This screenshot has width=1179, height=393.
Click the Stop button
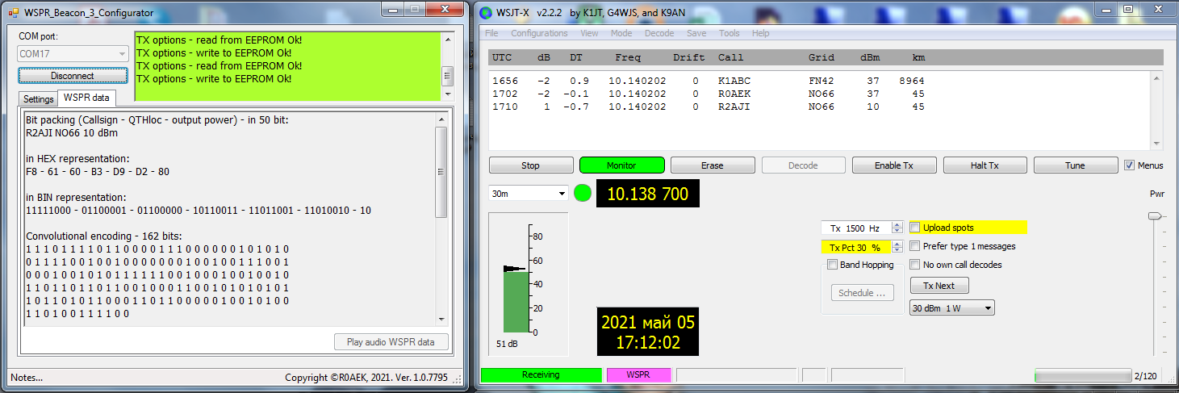click(x=530, y=165)
